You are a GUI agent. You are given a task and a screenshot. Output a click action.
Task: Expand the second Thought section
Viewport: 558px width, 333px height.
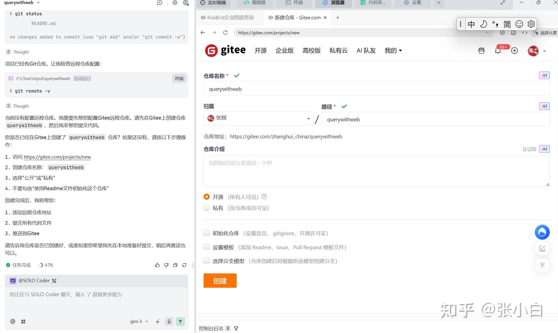click(18, 106)
